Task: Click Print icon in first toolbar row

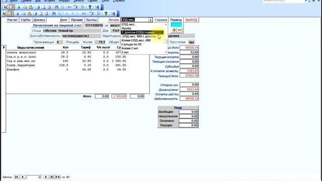Action: (38, 7)
